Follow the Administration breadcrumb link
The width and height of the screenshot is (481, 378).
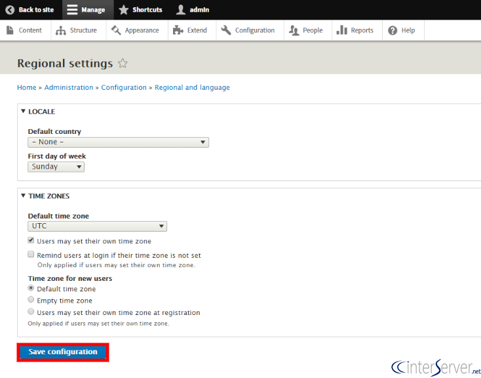69,87
